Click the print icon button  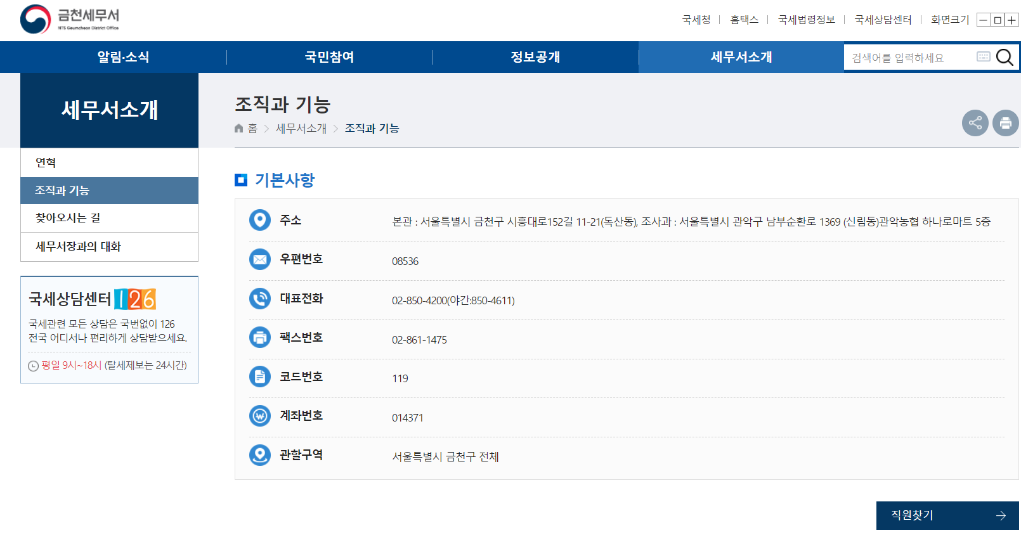[1006, 123]
